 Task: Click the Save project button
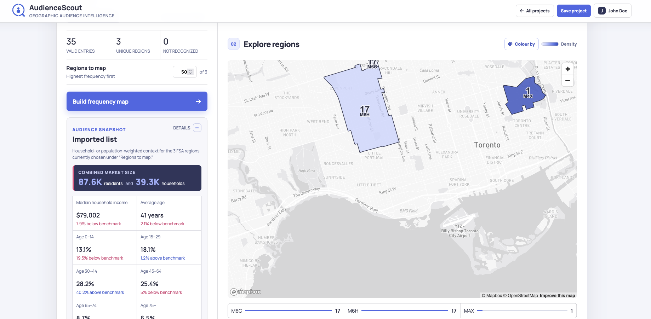[573, 11]
